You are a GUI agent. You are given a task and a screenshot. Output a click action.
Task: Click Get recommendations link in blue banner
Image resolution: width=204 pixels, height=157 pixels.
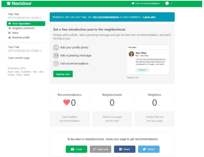106,17
